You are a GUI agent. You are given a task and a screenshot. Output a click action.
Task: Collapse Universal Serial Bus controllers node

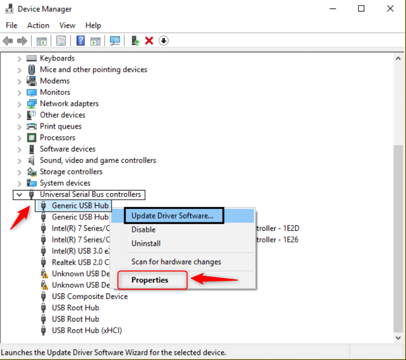(x=20, y=195)
